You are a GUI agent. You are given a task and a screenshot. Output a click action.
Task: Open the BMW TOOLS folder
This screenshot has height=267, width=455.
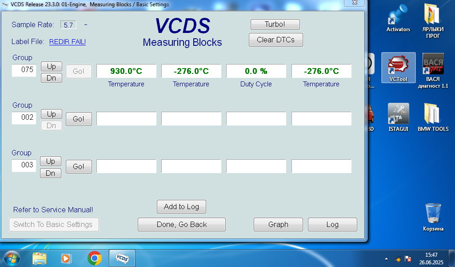pyautogui.click(x=433, y=117)
